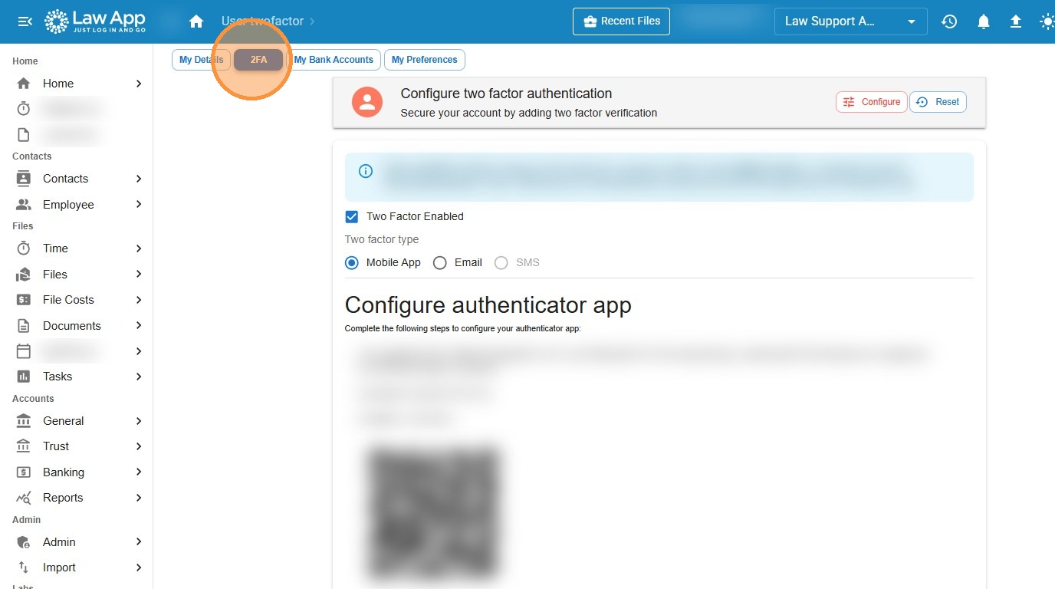1055x589 pixels.
Task: Collapse the sidebar with the menu toggle icon
Action: point(25,21)
